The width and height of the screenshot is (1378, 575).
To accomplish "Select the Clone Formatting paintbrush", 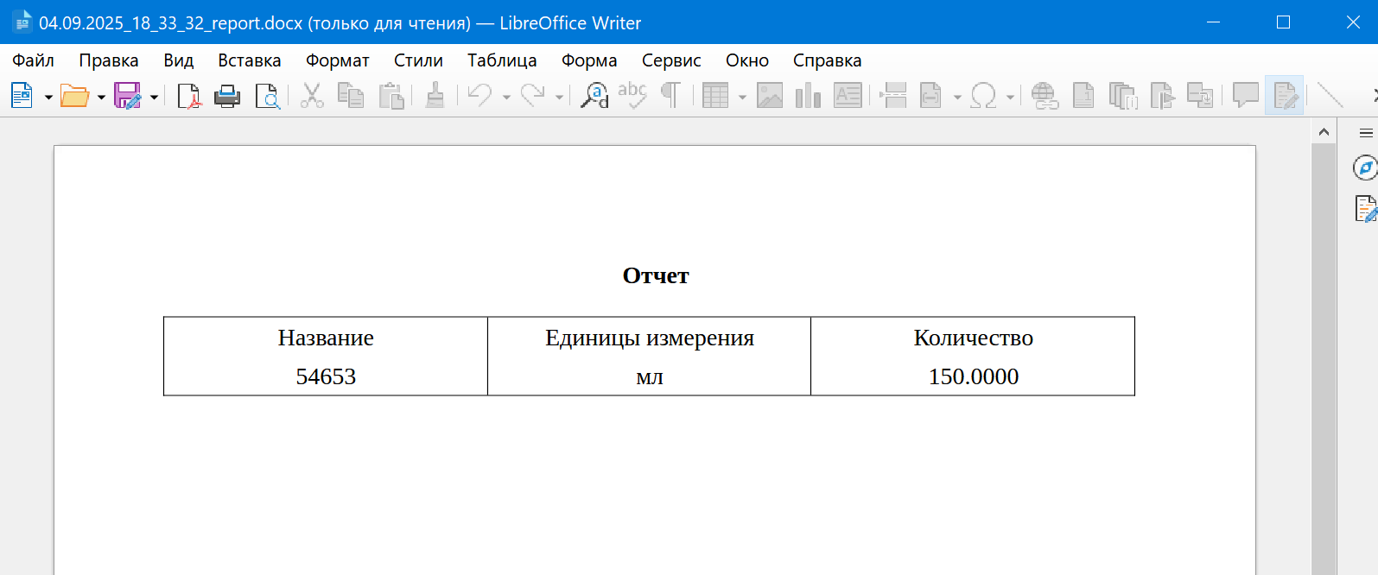I will pos(435,95).
